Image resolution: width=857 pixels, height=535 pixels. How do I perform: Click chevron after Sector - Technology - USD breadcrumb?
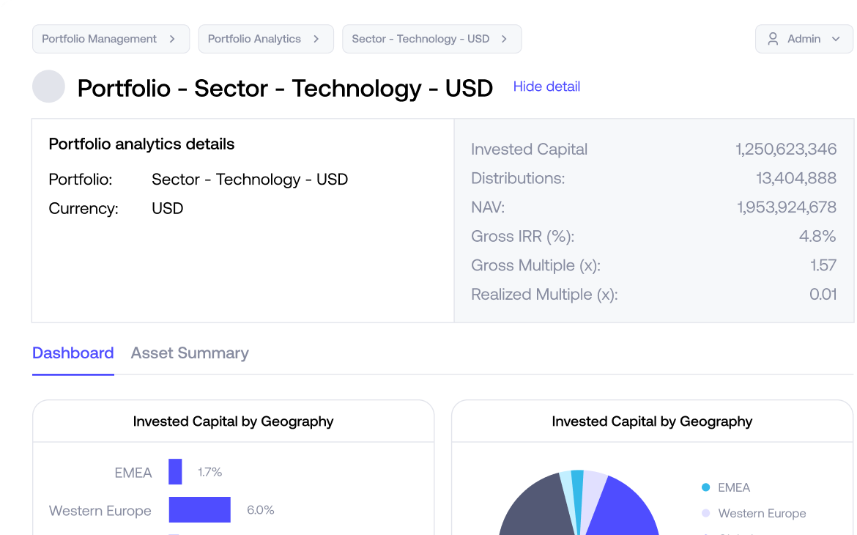[x=504, y=39]
